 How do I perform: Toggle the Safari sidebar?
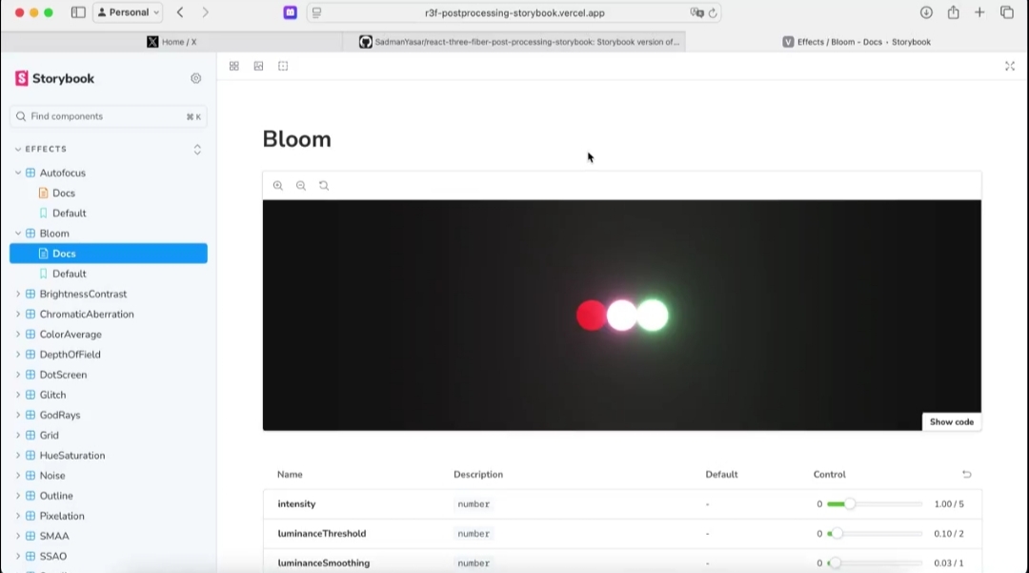coord(78,12)
